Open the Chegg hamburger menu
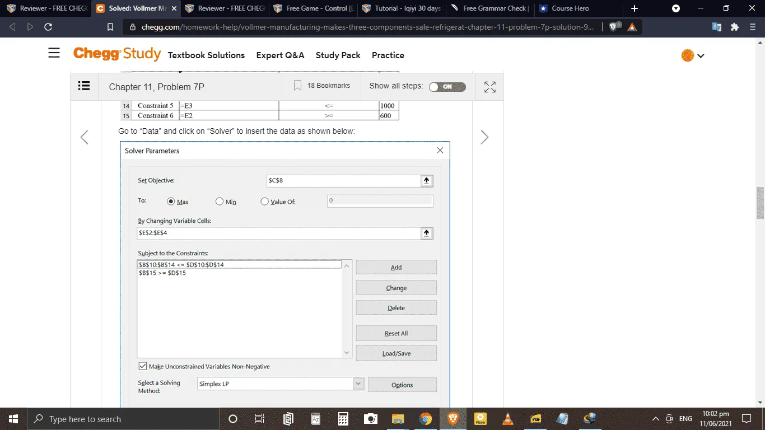 pyautogui.click(x=54, y=53)
